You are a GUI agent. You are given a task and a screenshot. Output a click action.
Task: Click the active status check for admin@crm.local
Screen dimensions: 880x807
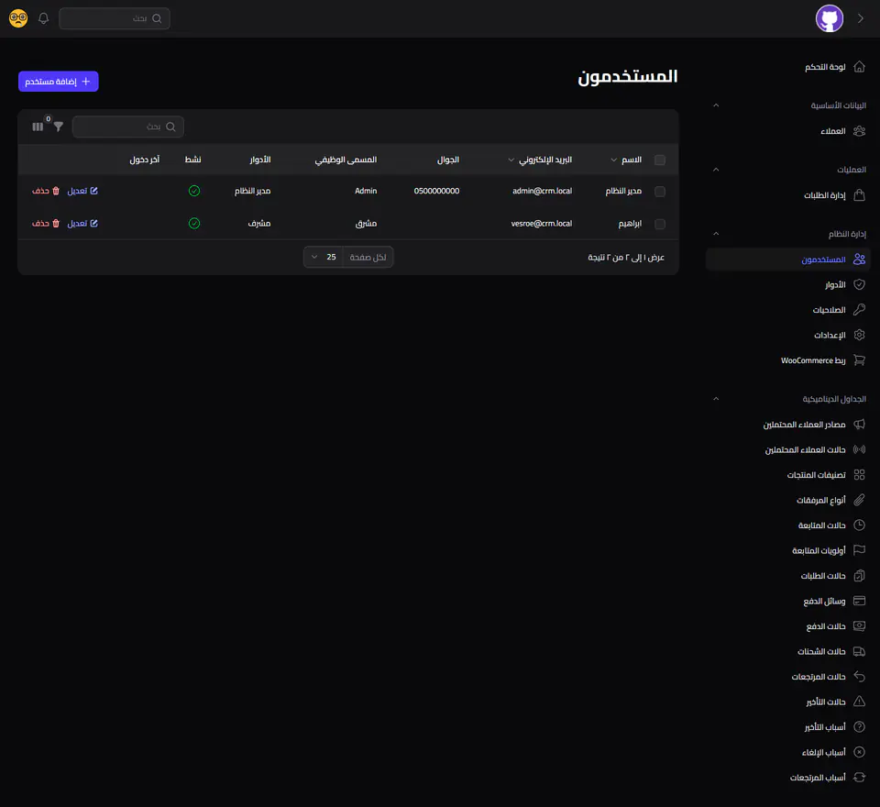click(x=194, y=191)
